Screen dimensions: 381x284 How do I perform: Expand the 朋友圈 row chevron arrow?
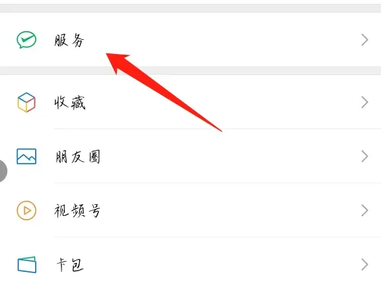(x=365, y=156)
